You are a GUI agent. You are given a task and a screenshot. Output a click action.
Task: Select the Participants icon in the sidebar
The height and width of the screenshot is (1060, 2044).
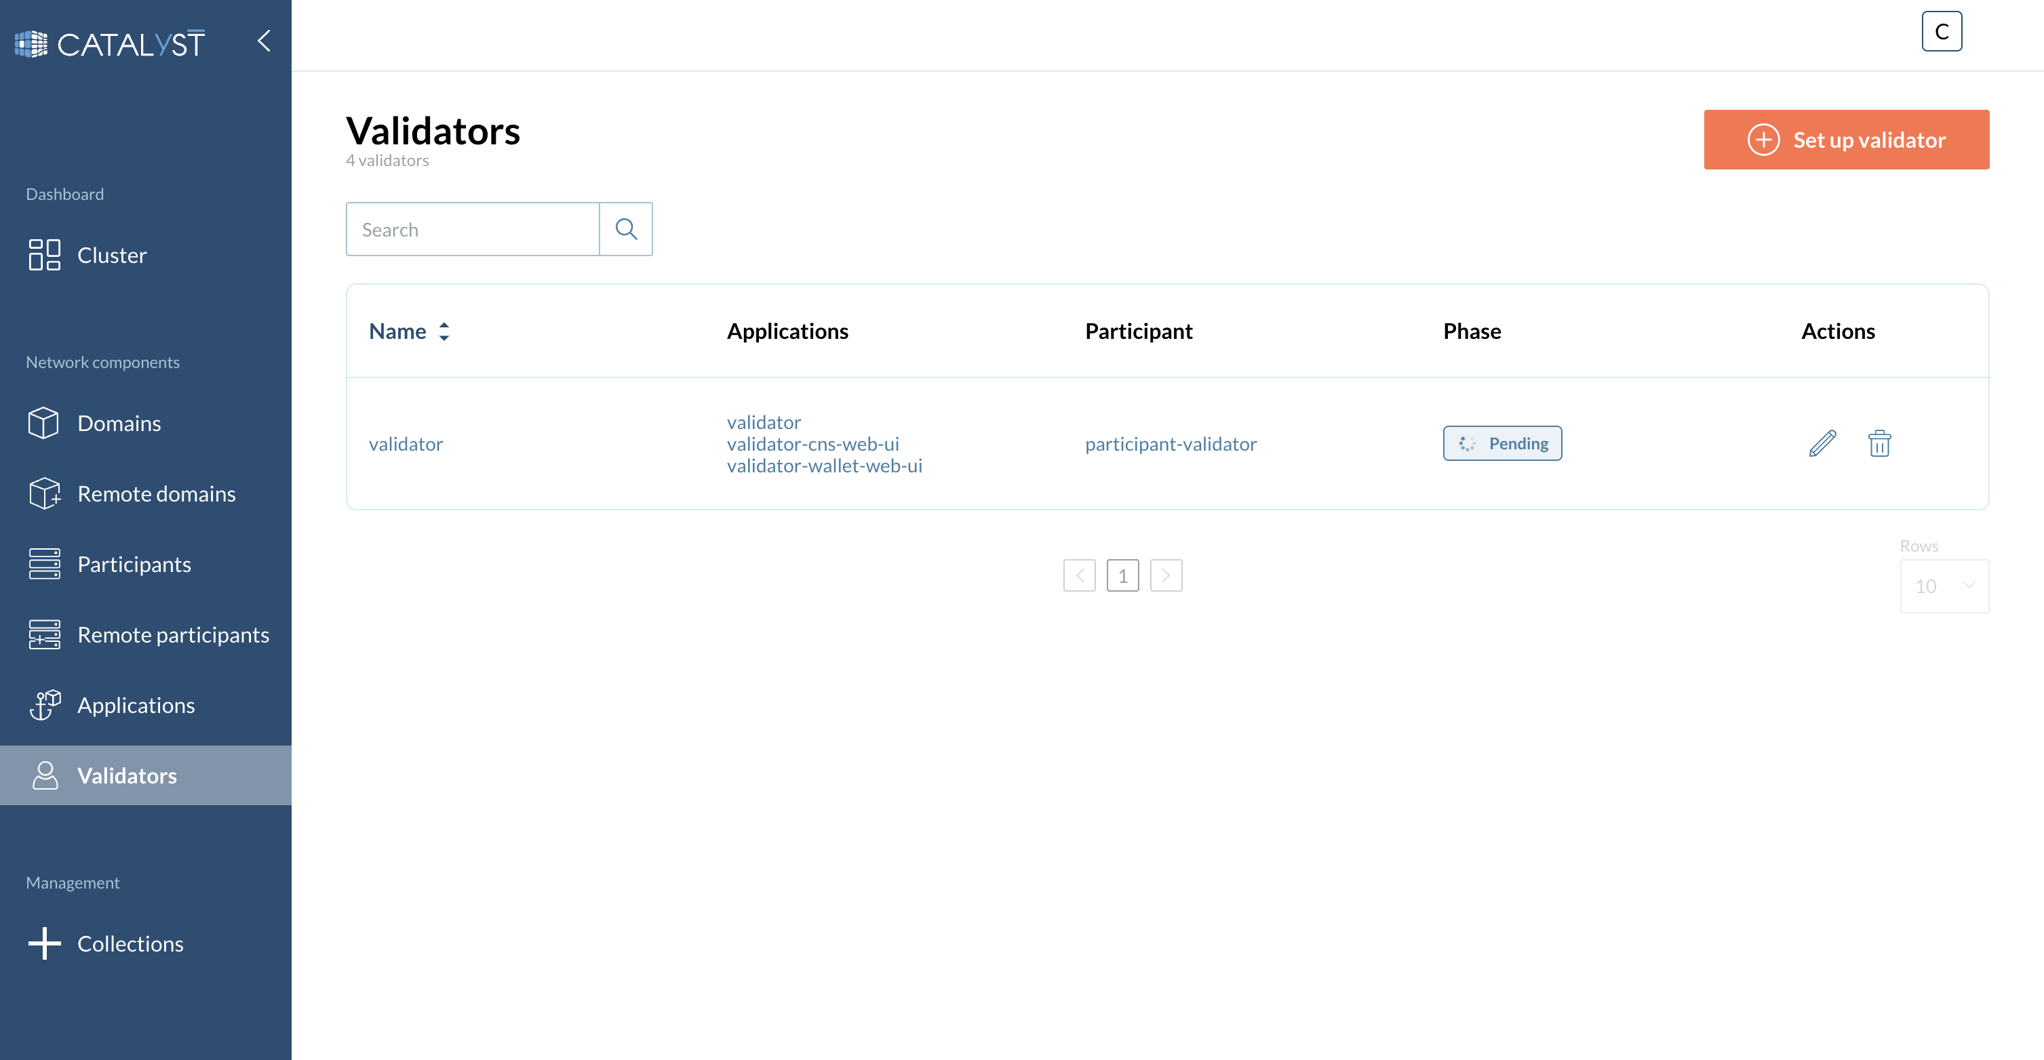click(x=45, y=564)
